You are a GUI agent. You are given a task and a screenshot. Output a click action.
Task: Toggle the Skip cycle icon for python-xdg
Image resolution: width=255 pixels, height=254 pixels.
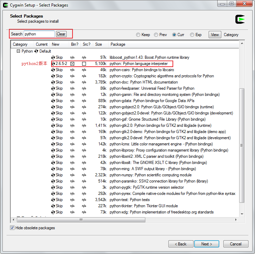pyautogui.click(x=53, y=212)
